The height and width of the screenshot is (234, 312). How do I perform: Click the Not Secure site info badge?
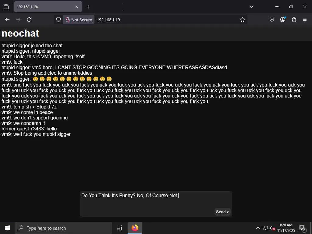(x=79, y=20)
